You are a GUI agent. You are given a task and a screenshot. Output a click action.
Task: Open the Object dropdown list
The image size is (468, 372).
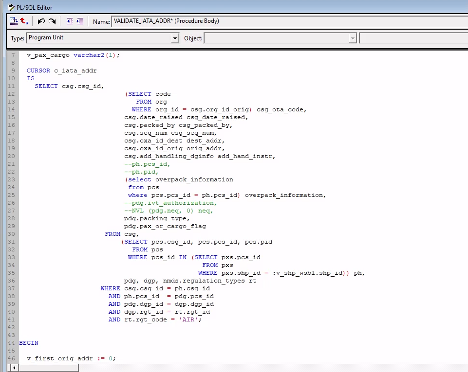point(353,38)
